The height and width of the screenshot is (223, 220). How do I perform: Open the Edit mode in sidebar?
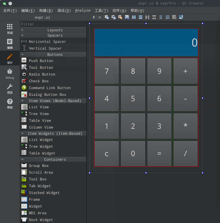(x=10, y=44)
